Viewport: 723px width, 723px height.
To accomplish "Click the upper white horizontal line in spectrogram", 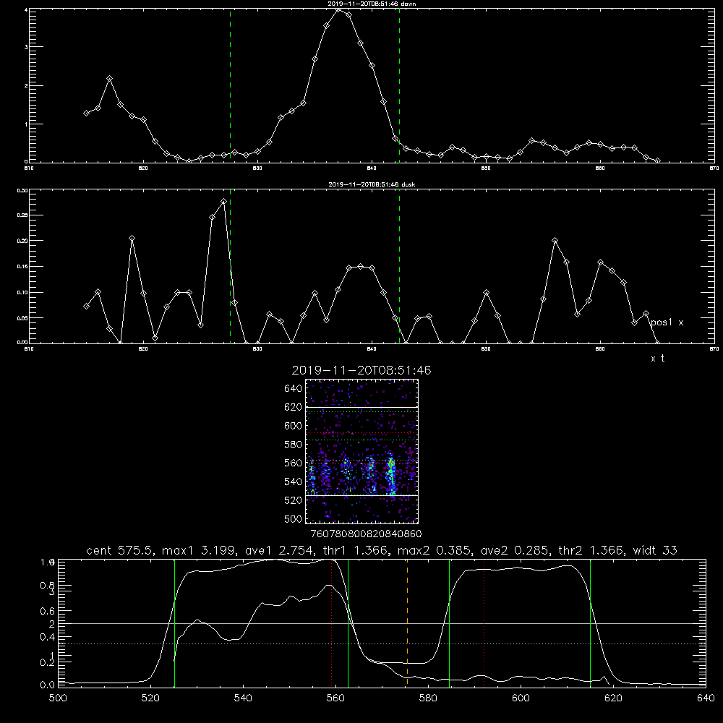I will click(362, 407).
